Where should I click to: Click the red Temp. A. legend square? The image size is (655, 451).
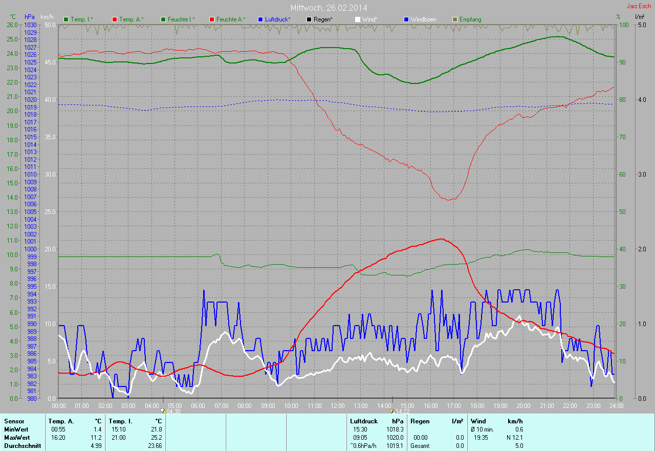click(114, 19)
